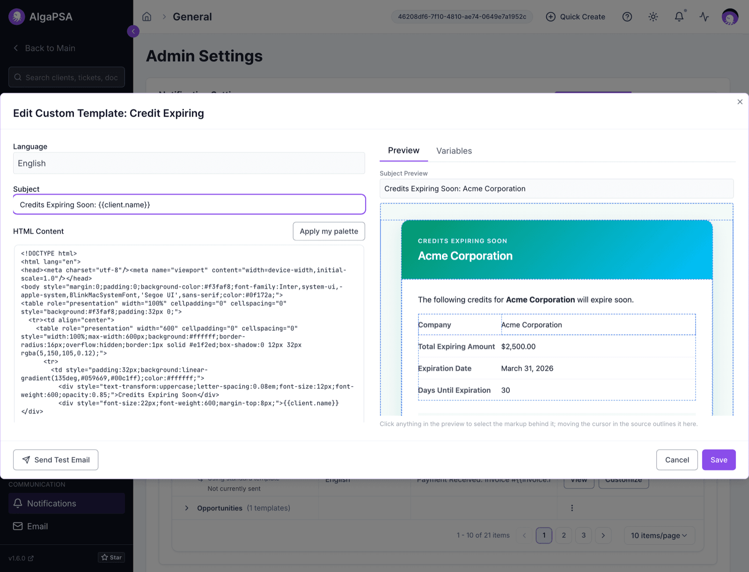Open the activity pulse icon
Screen dimensions: 749x572
click(704, 17)
